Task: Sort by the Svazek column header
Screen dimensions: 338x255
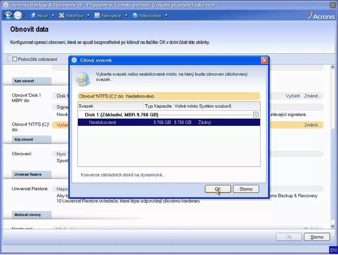Action: [x=111, y=106]
